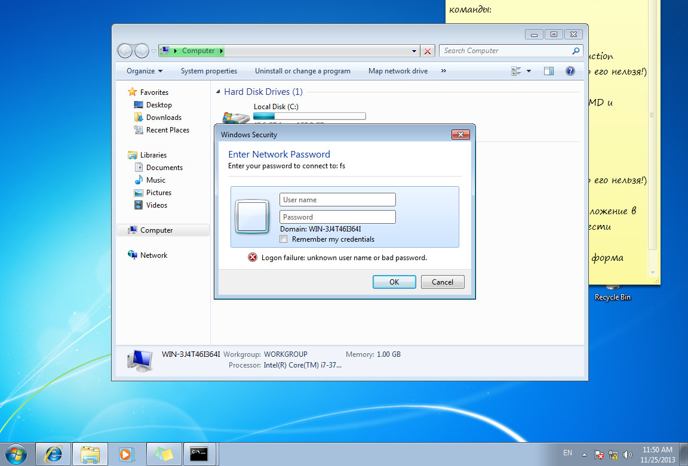The height and width of the screenshot is (466, 688).
Task: Open Downloads in Favorites
Action: [164, 117]
